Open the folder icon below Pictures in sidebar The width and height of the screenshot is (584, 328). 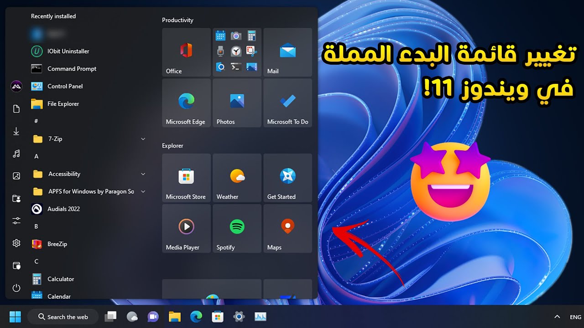tap(16, 198)
